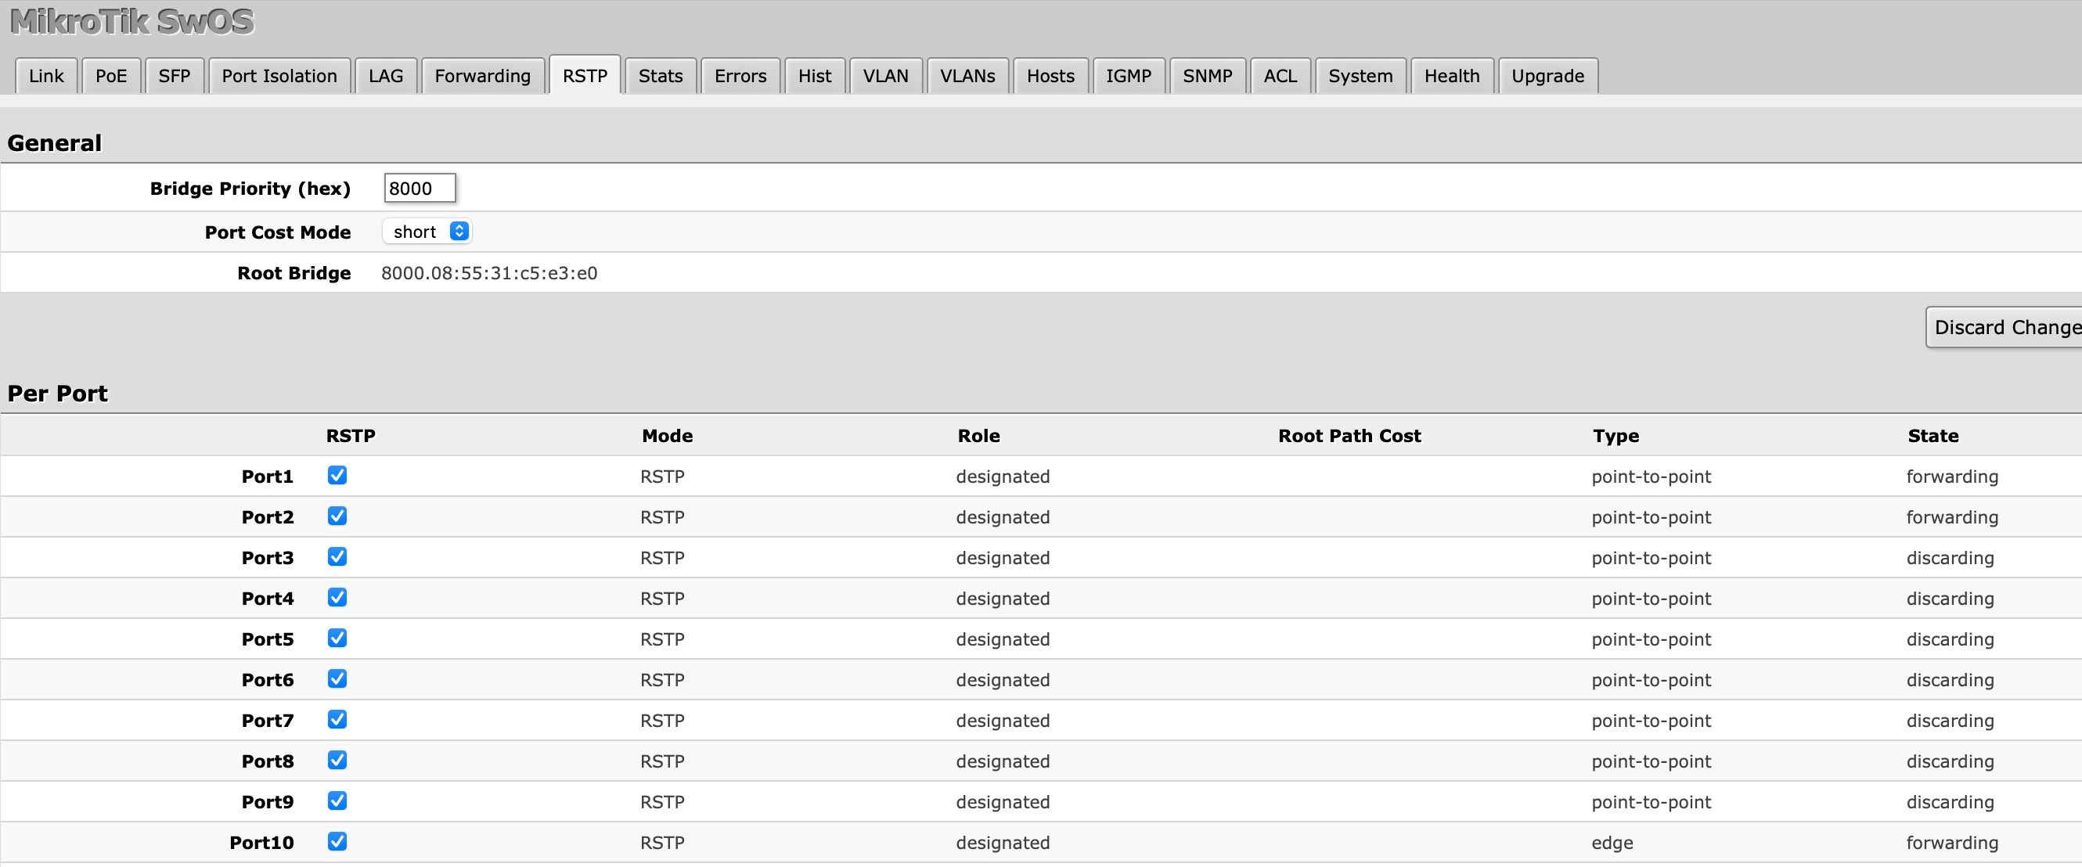Toggle RSTP checkbox for Port5
The image size is (2082, 867).
click(x=337, y=639)
